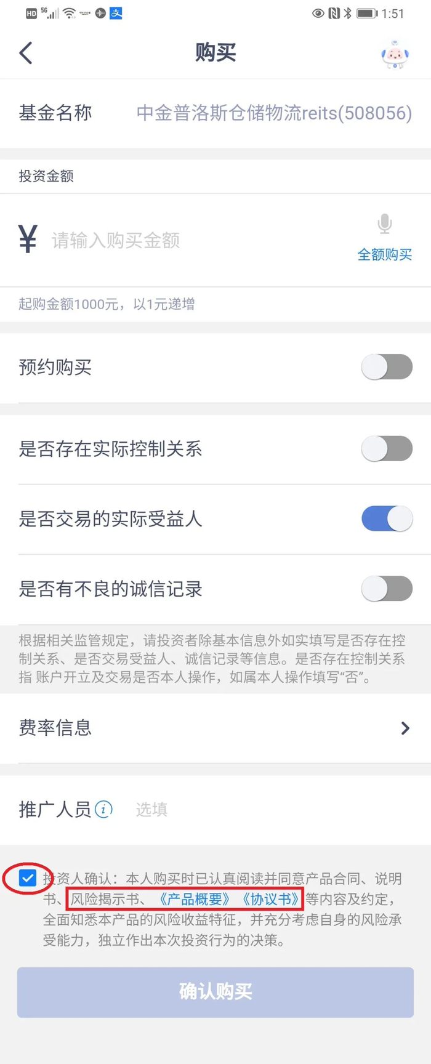This screenshot has height=1064, width=431.
Task: Tap the purchase amount input field
Action: [x=185, y=240]
